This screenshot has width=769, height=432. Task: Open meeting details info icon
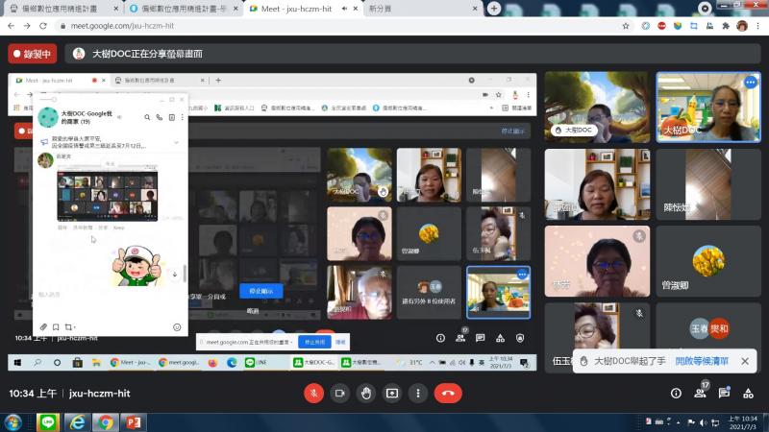(676, 394)
